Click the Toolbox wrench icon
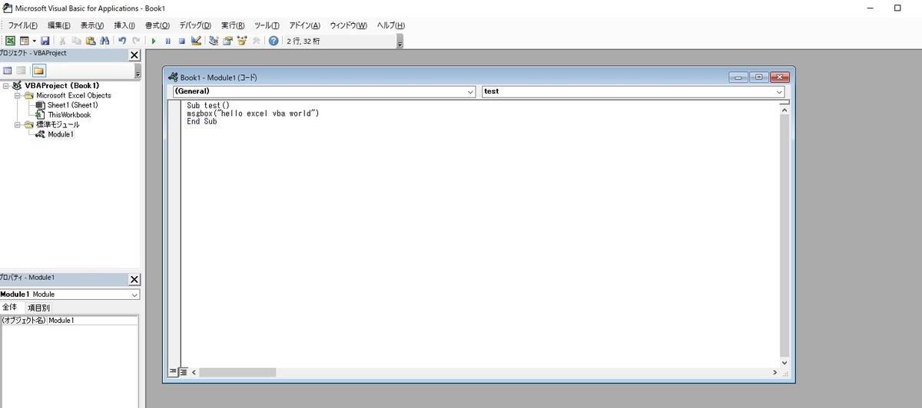This screenshot has height=408, width=922. pos(256,41)
